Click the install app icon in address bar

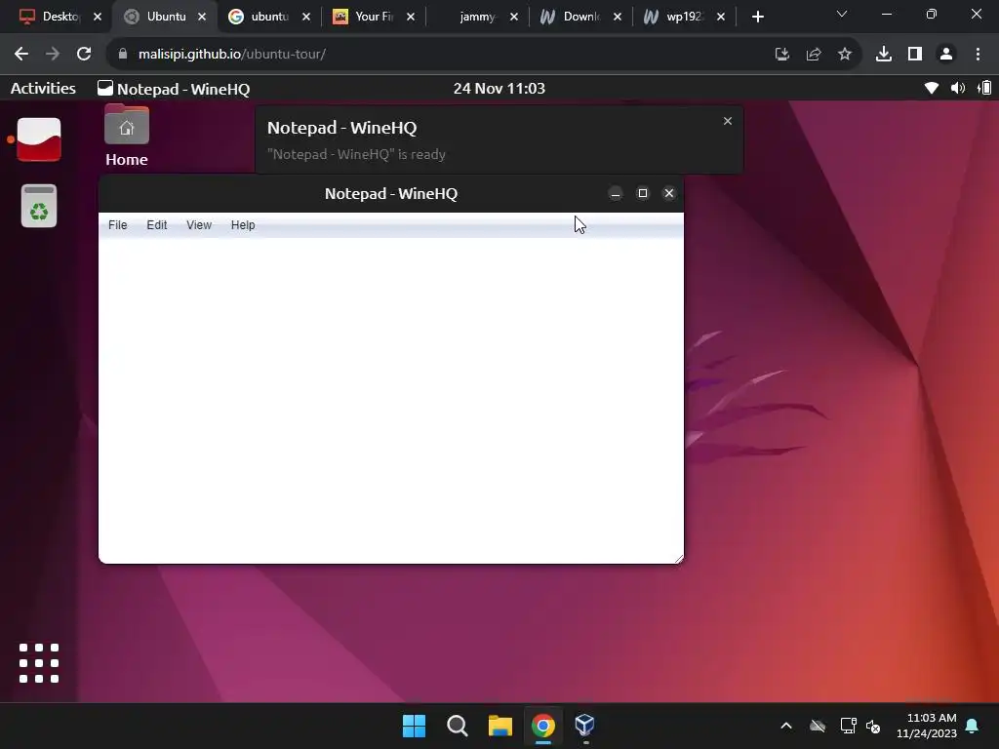pyautogui.click(x=782, y=55)
